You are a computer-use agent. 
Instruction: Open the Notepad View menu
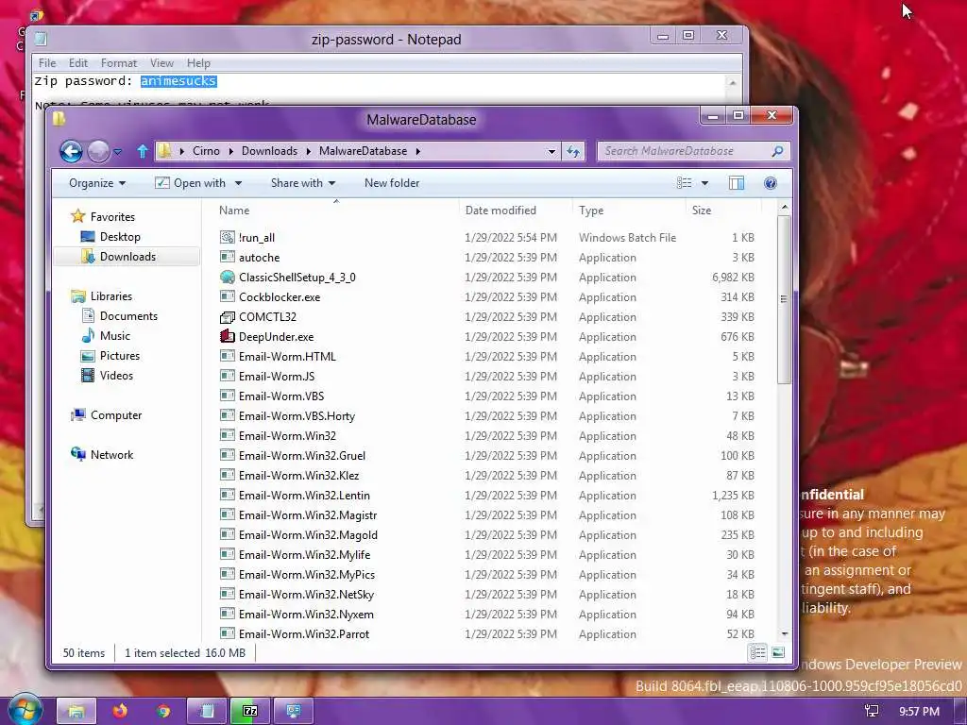click(161, 63)
